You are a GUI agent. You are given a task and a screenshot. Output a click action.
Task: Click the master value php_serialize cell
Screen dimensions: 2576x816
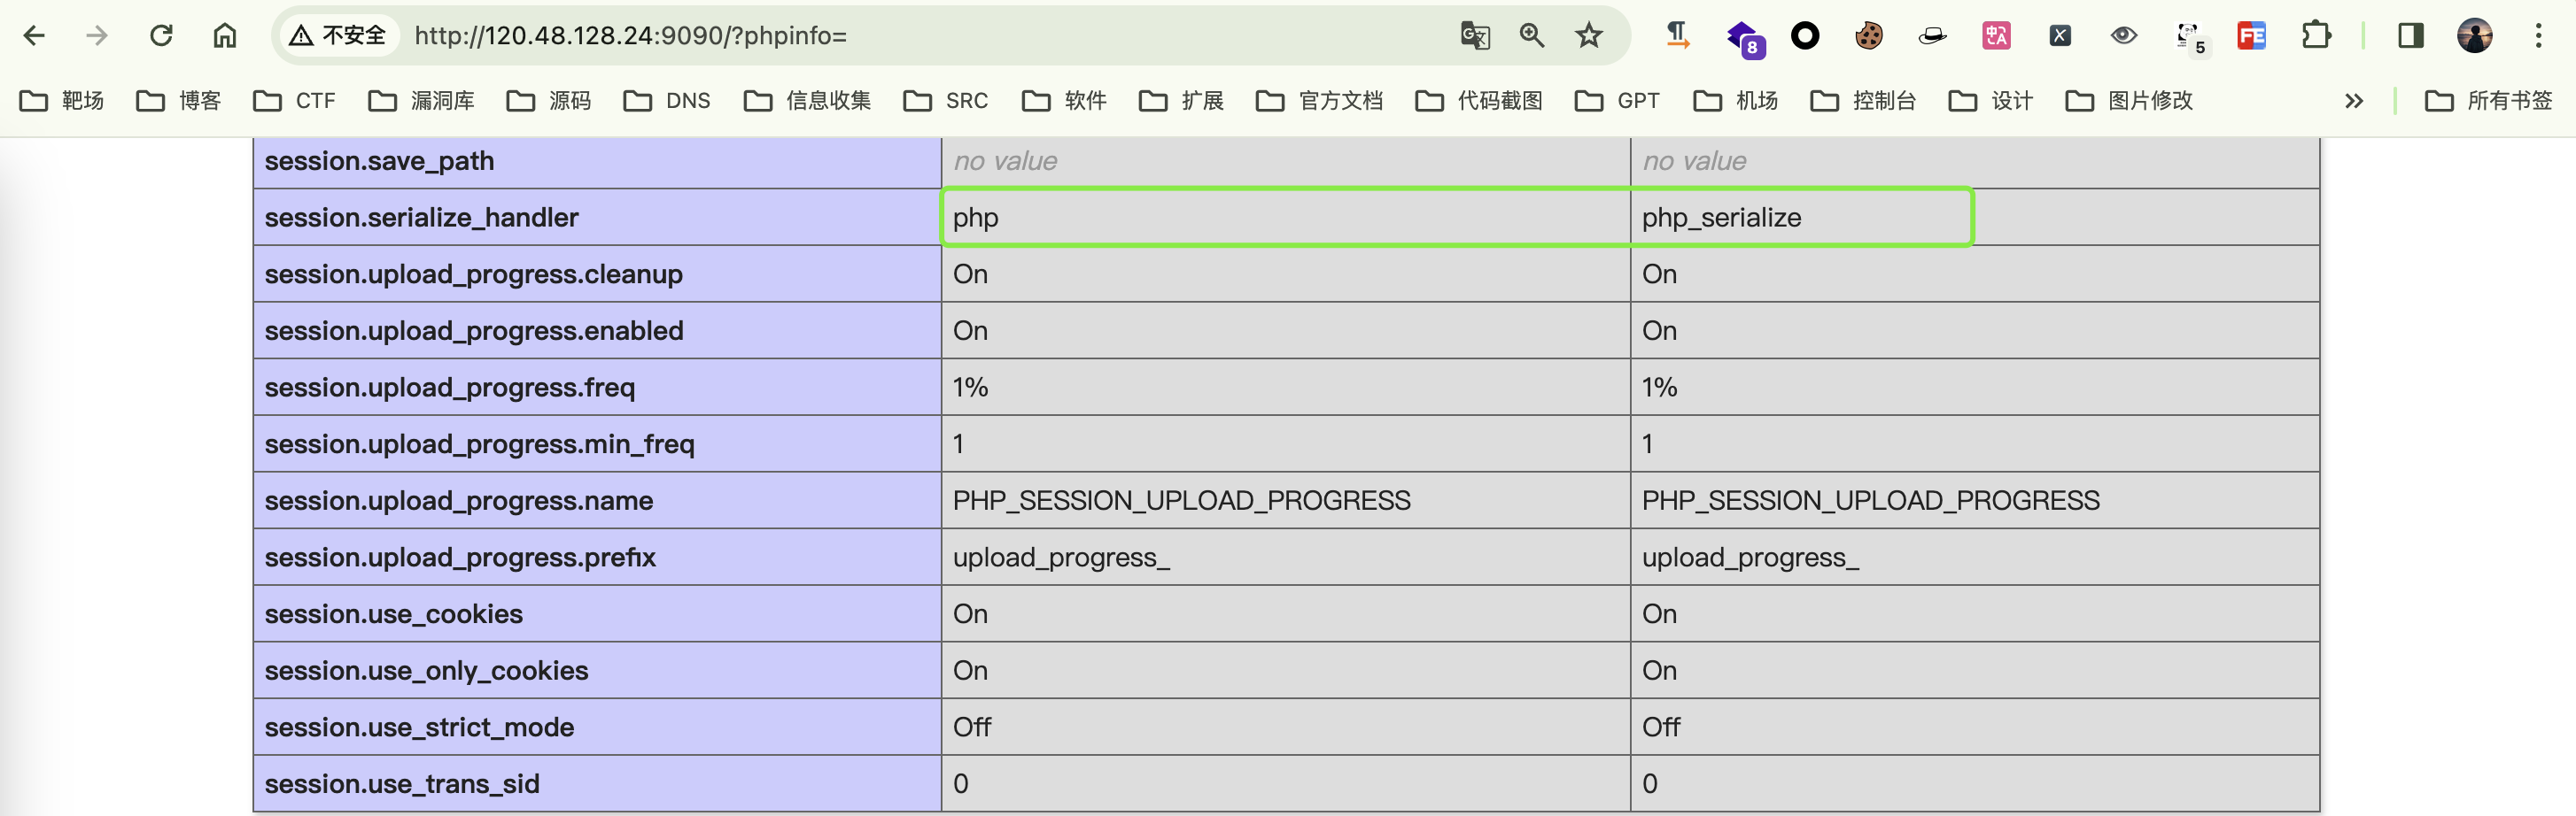1975,217
